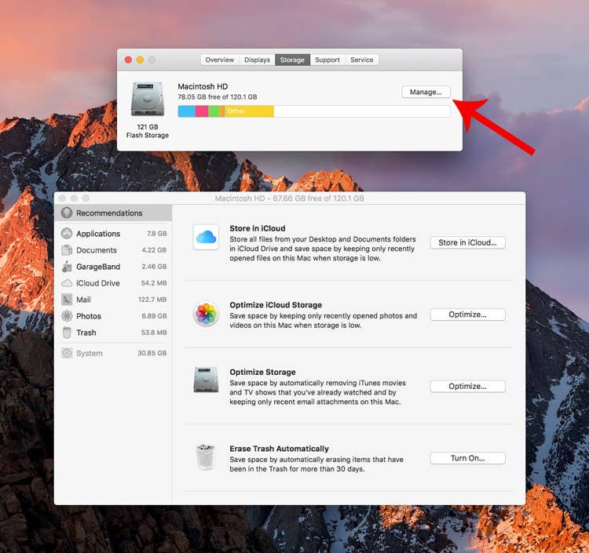Select Applications row in the sidebar
Image resolution: width=589 pixels, height=553 pixels.
(113, 233)
